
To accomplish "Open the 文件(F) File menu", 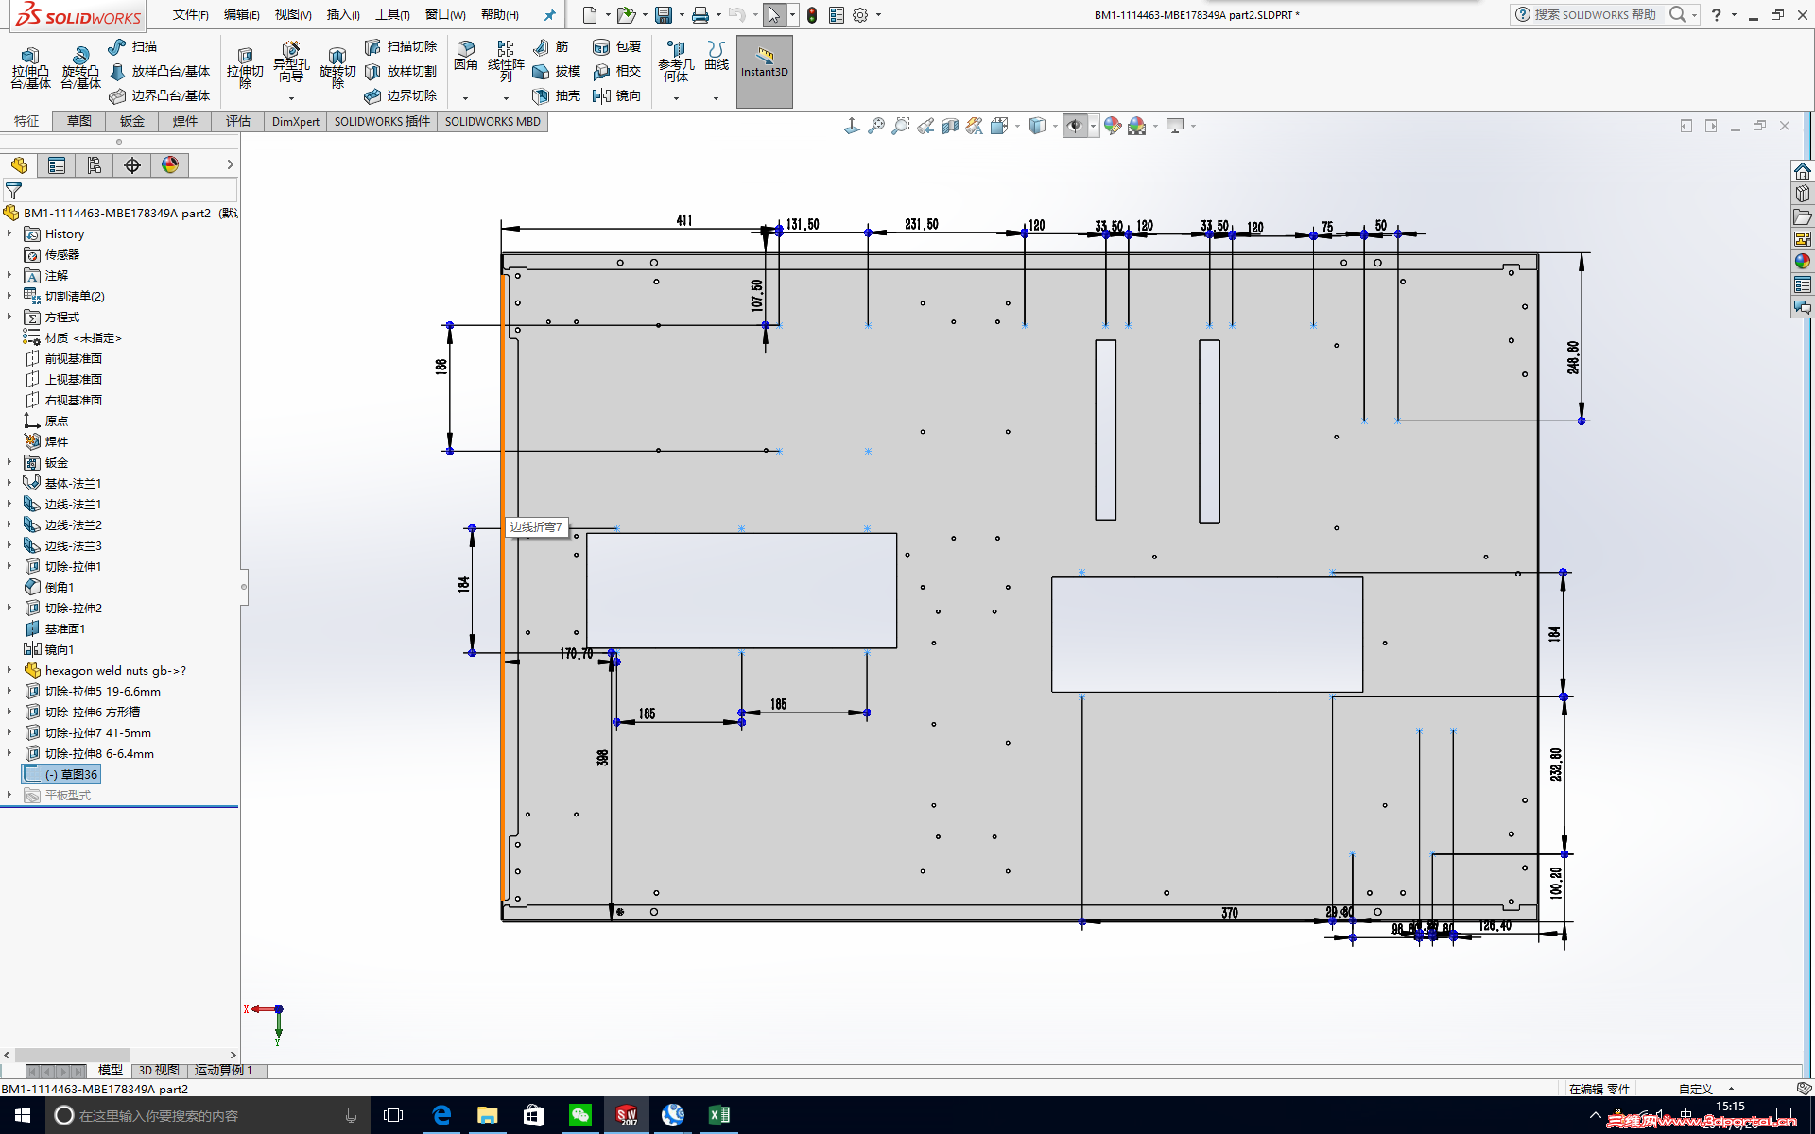I will (x=191, y=15).
